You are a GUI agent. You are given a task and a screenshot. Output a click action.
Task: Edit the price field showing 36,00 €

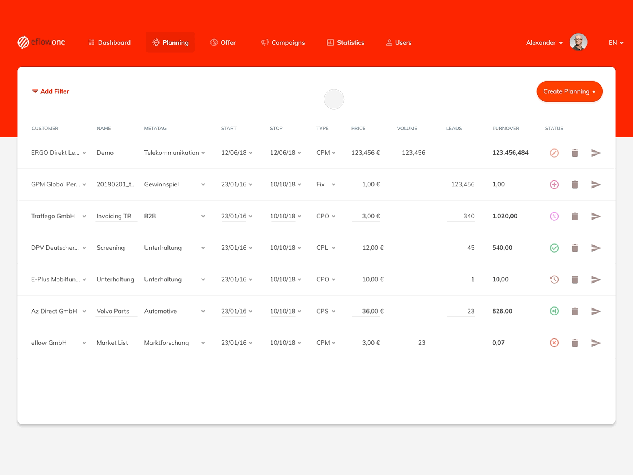pos(372,311)
